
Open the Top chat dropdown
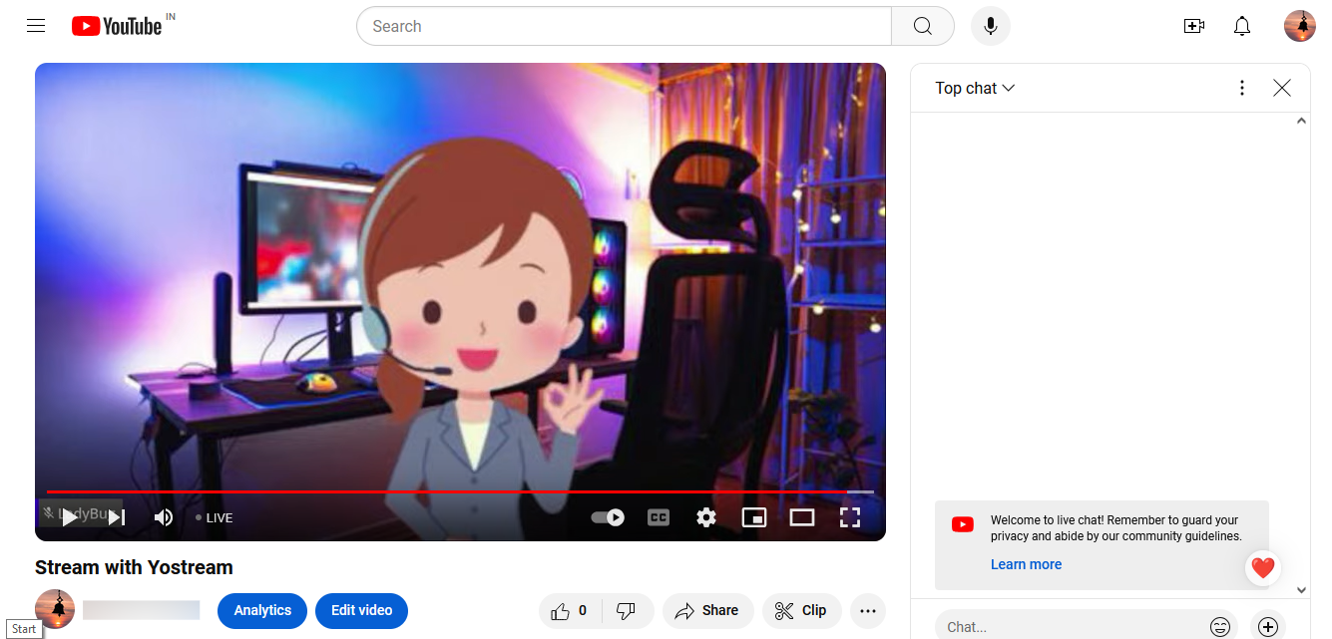(974, 88)
